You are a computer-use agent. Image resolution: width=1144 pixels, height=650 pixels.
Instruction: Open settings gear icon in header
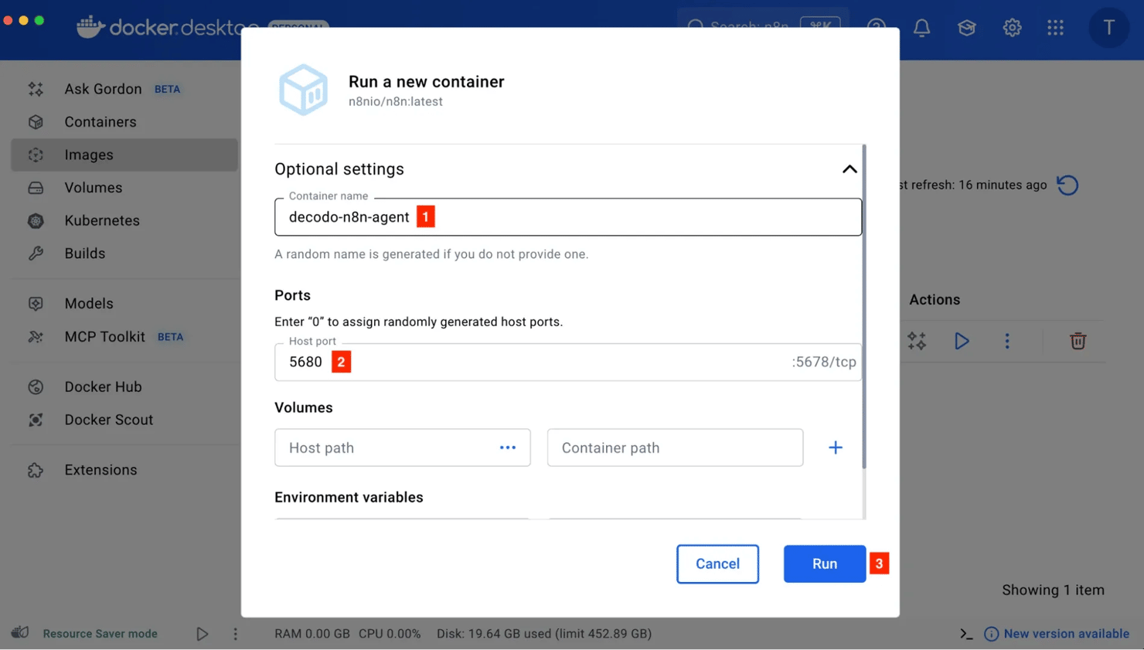pos(1012,28)
